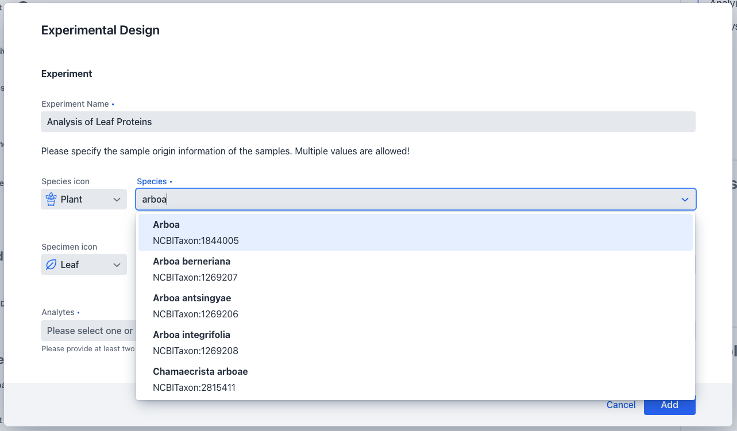Focus the Species search field containing arboa
Image resolution: width=737 pixels, height=431 pixels.
tap(402, 199)
